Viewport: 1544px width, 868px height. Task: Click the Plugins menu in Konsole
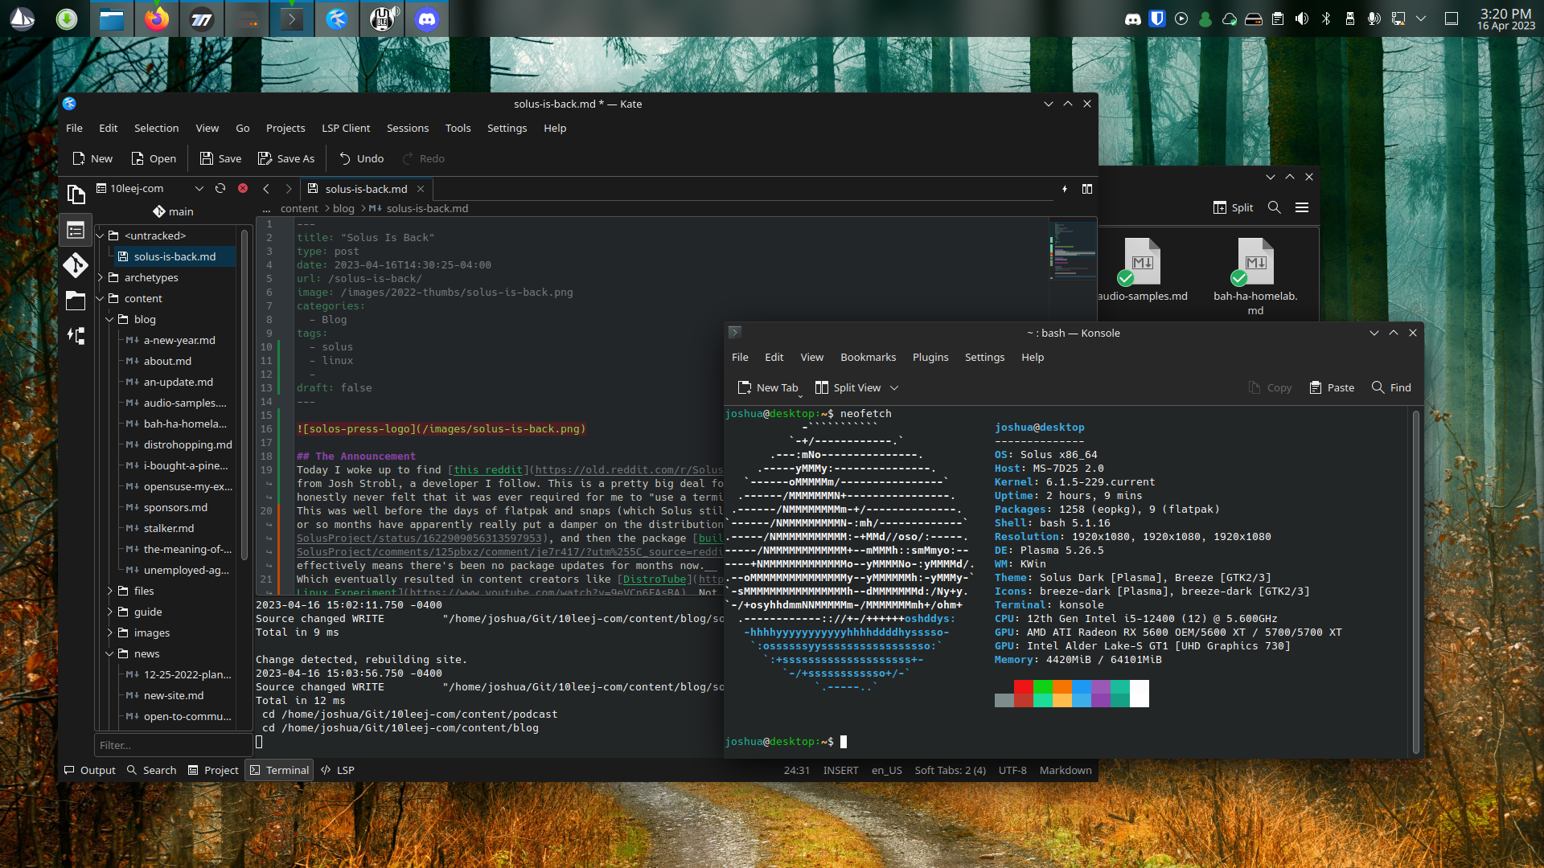[x=929, y=357]
